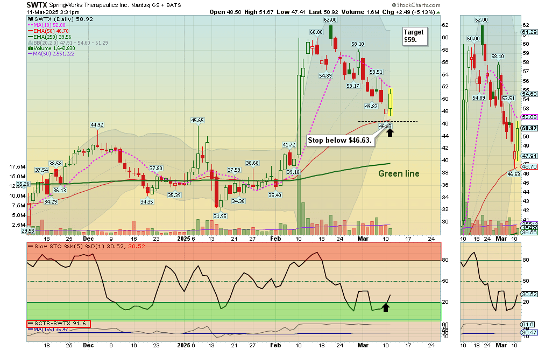The image size is (538, 350).
Task: Select the SpringWorks Therapeutics Inc. company name
Action: [89, 5]
